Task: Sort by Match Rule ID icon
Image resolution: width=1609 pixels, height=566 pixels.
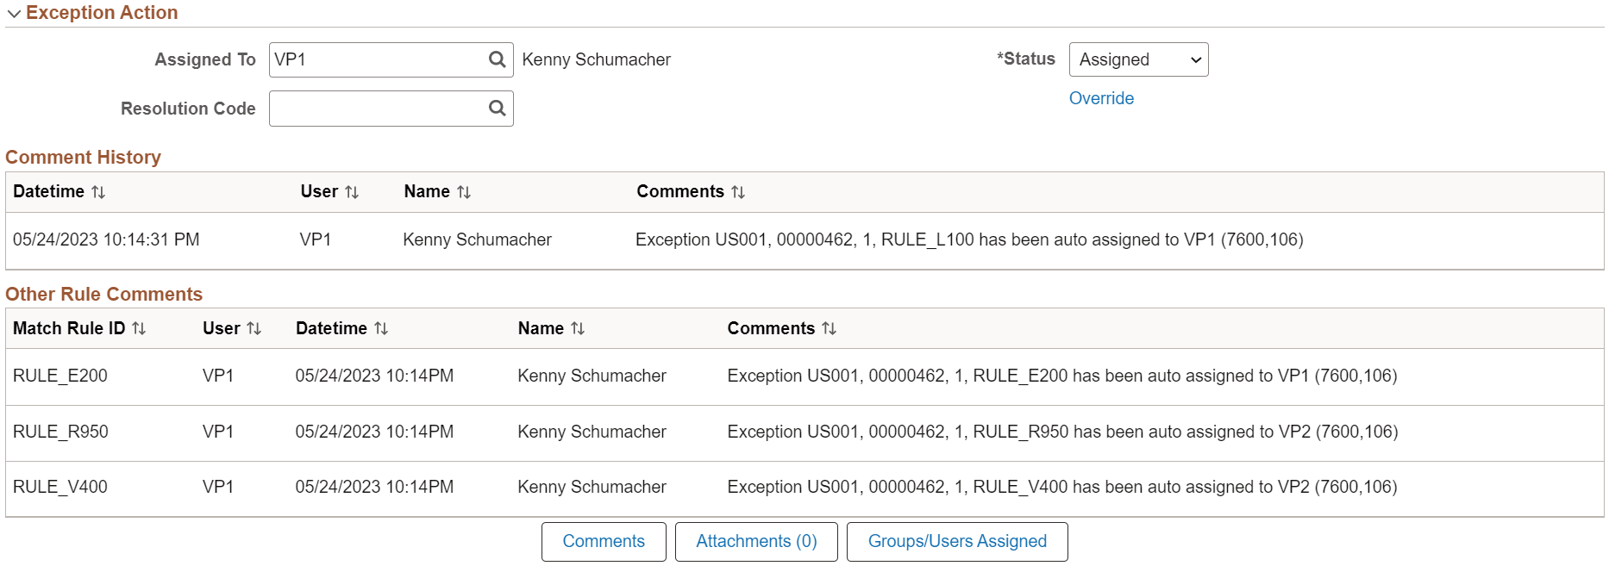Action: pos(139,329)
